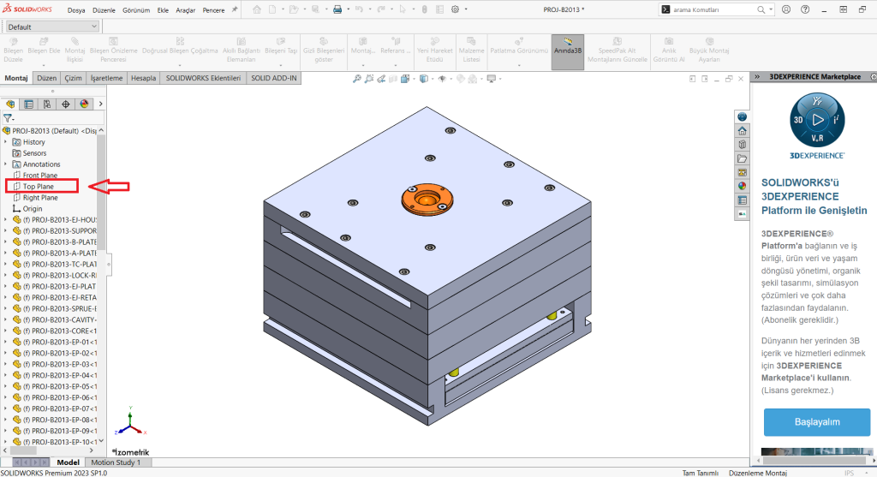Collapse the 3DEXPERIENCE Marketplace task pane
The image size is (877, 477).
pyautogui.click(x=756, y=77)
